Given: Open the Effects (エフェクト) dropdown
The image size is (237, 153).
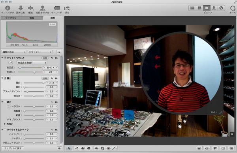Looking at the screenshot, I should (x=40, y=52).
